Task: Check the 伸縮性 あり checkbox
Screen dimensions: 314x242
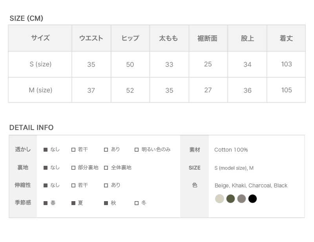Action: (x=106, y=185)
